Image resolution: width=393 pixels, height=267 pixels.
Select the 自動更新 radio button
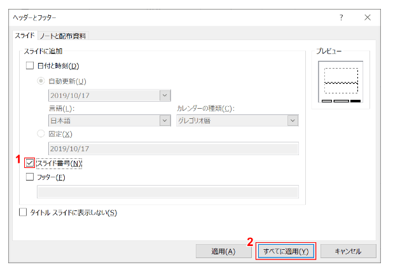[42, 81]
